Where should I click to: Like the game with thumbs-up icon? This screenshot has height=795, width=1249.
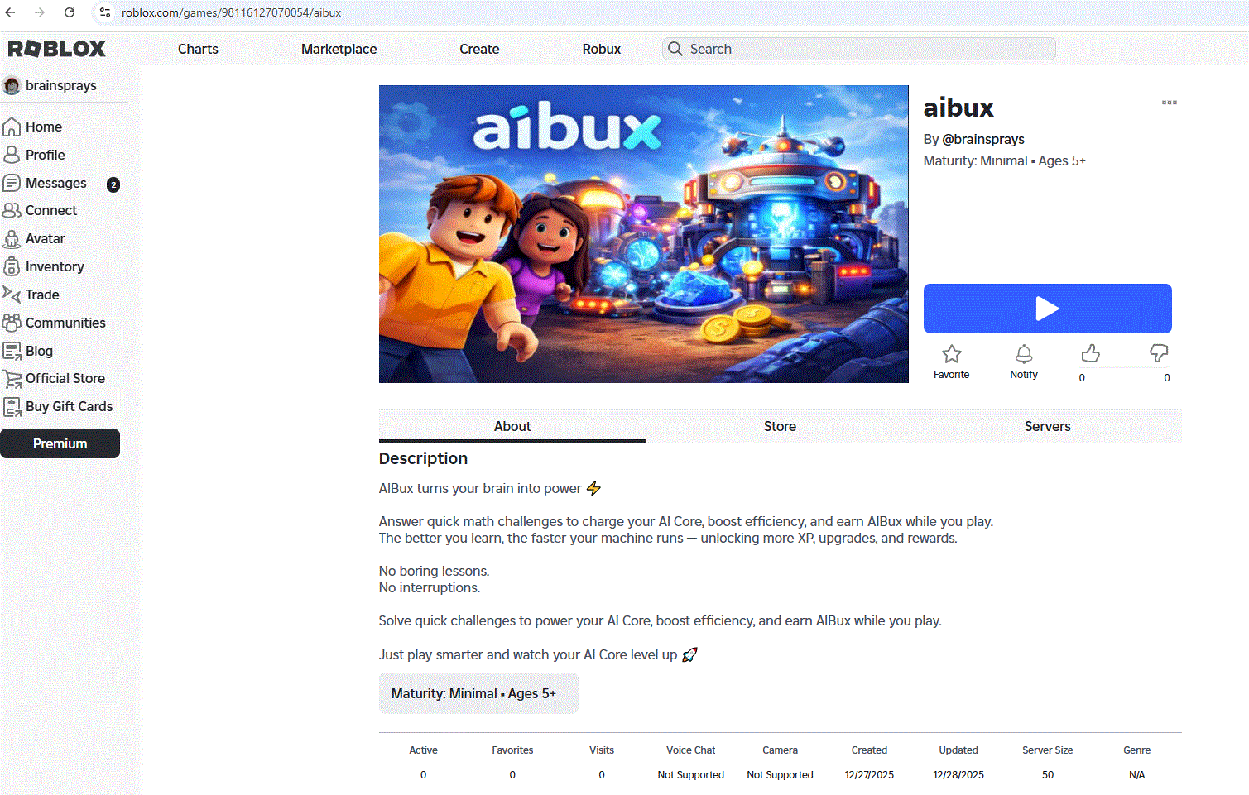[x=1091, y=353]
